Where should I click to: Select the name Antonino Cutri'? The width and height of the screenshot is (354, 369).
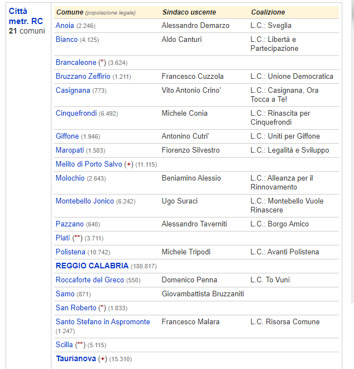[185, 136]
